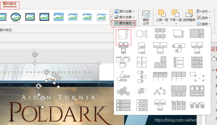The height and width of the screenshot is (125, 217).
Task: Open the 选择窗格 selection pane
Action: point(189,16)
